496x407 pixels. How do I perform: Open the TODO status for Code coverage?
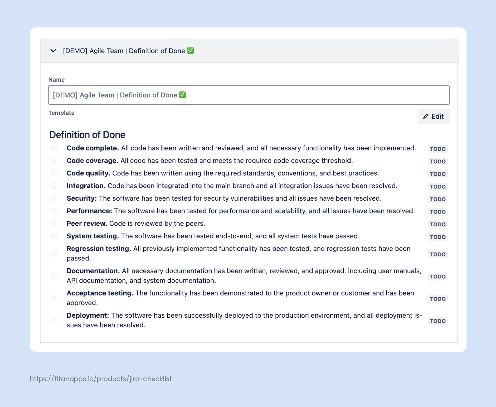[x=438, y=162]
